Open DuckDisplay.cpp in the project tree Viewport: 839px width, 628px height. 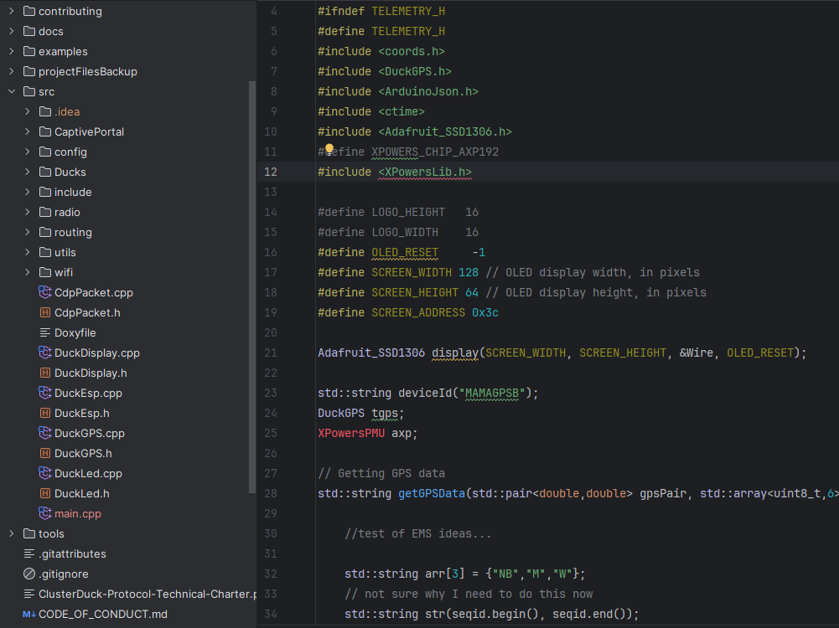[x=96, y=353]
